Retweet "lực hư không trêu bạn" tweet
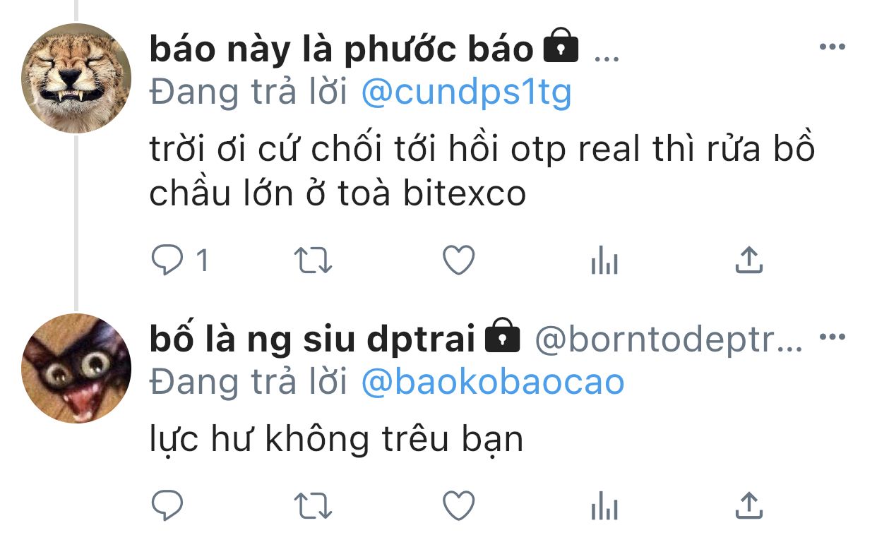The image size is (877, 535). [313, 505]
